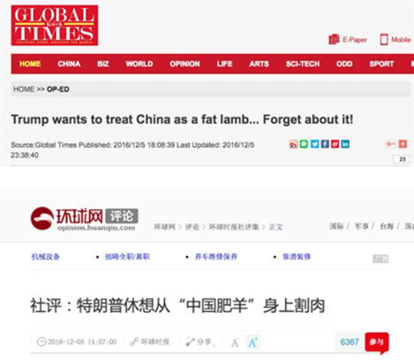The image size is (414, 360).
Task: Increase font size with A+ button
Action: (253, 342)
